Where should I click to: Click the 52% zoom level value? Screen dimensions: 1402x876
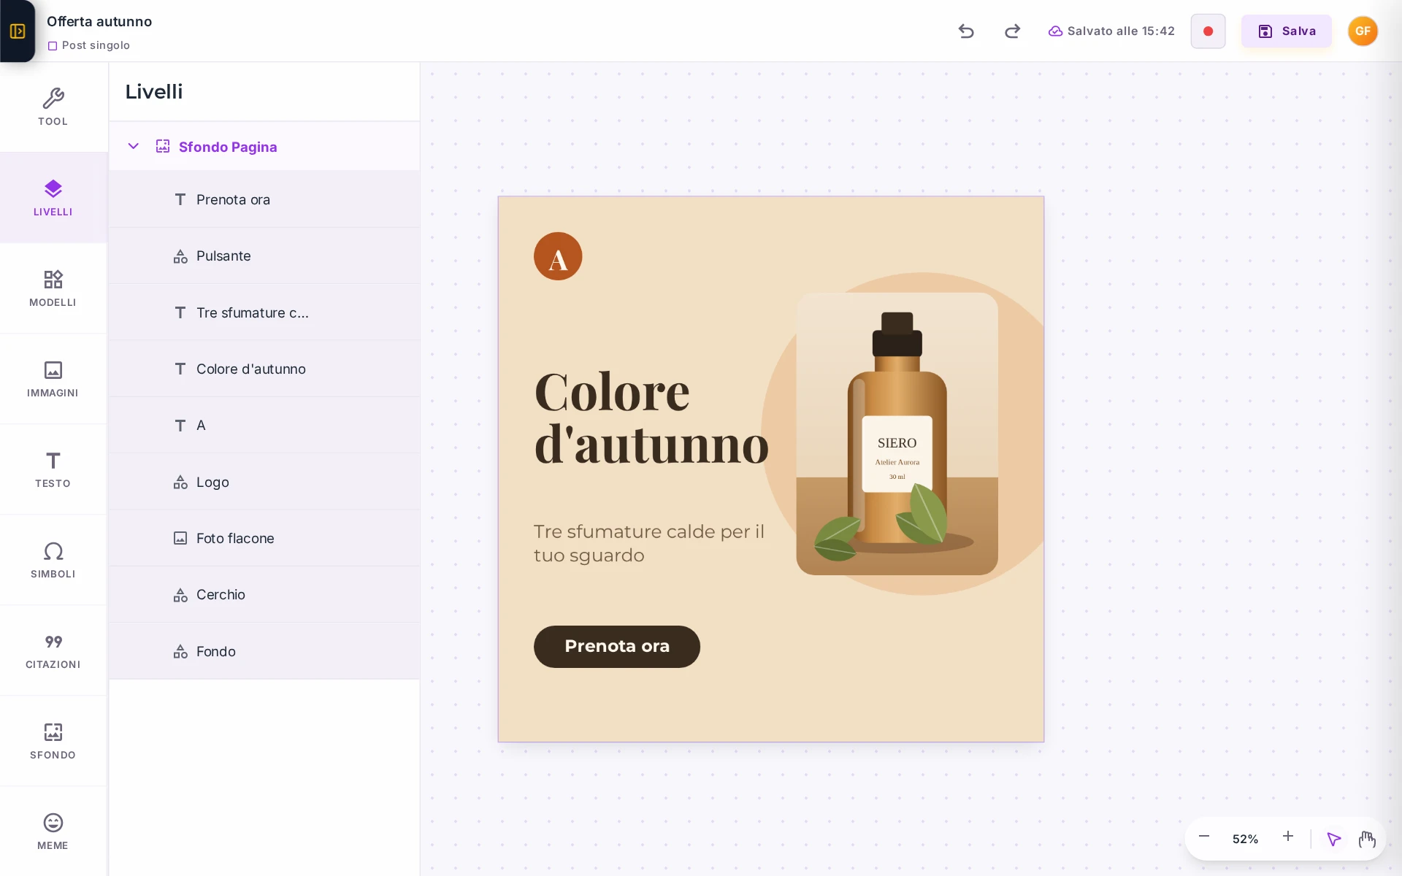coord(1245,839)
